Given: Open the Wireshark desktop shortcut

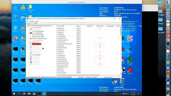Looking at the screenshot, I should [130, 50].
